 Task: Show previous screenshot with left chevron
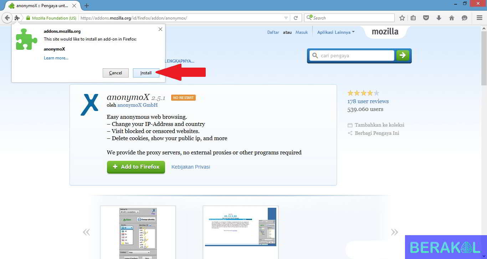pyautogui.click(x=86, y=232)
